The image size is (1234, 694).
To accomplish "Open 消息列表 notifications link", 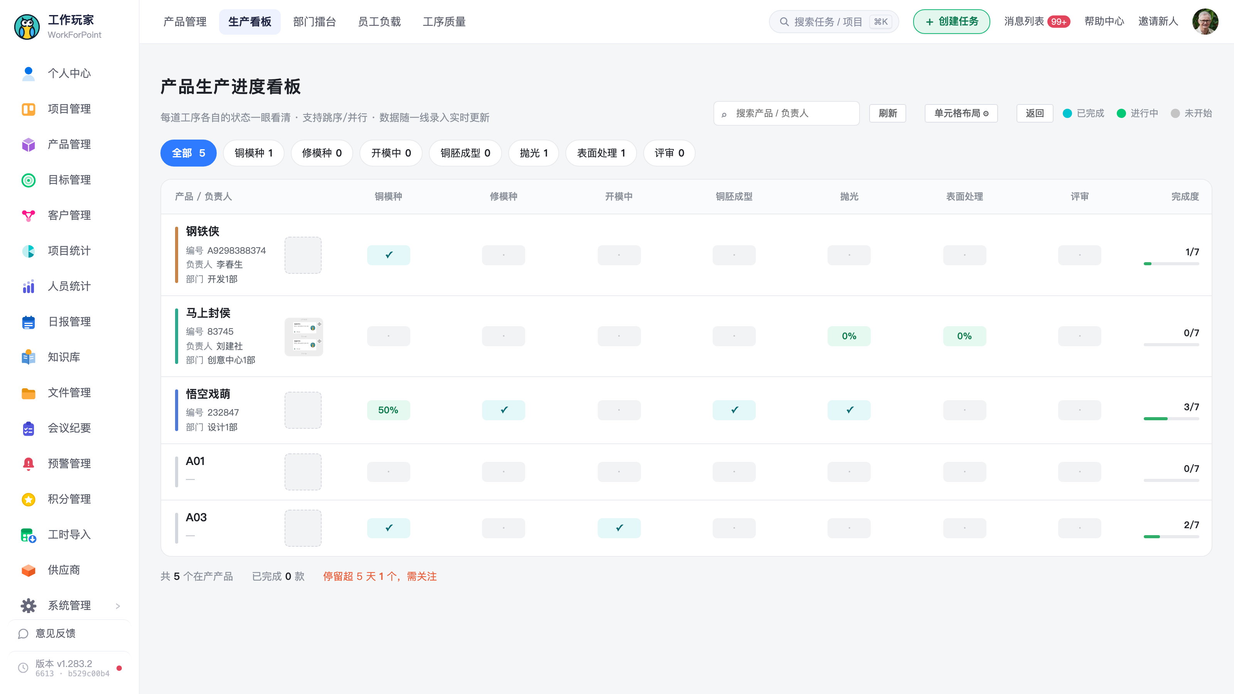I will point(1037,22).
